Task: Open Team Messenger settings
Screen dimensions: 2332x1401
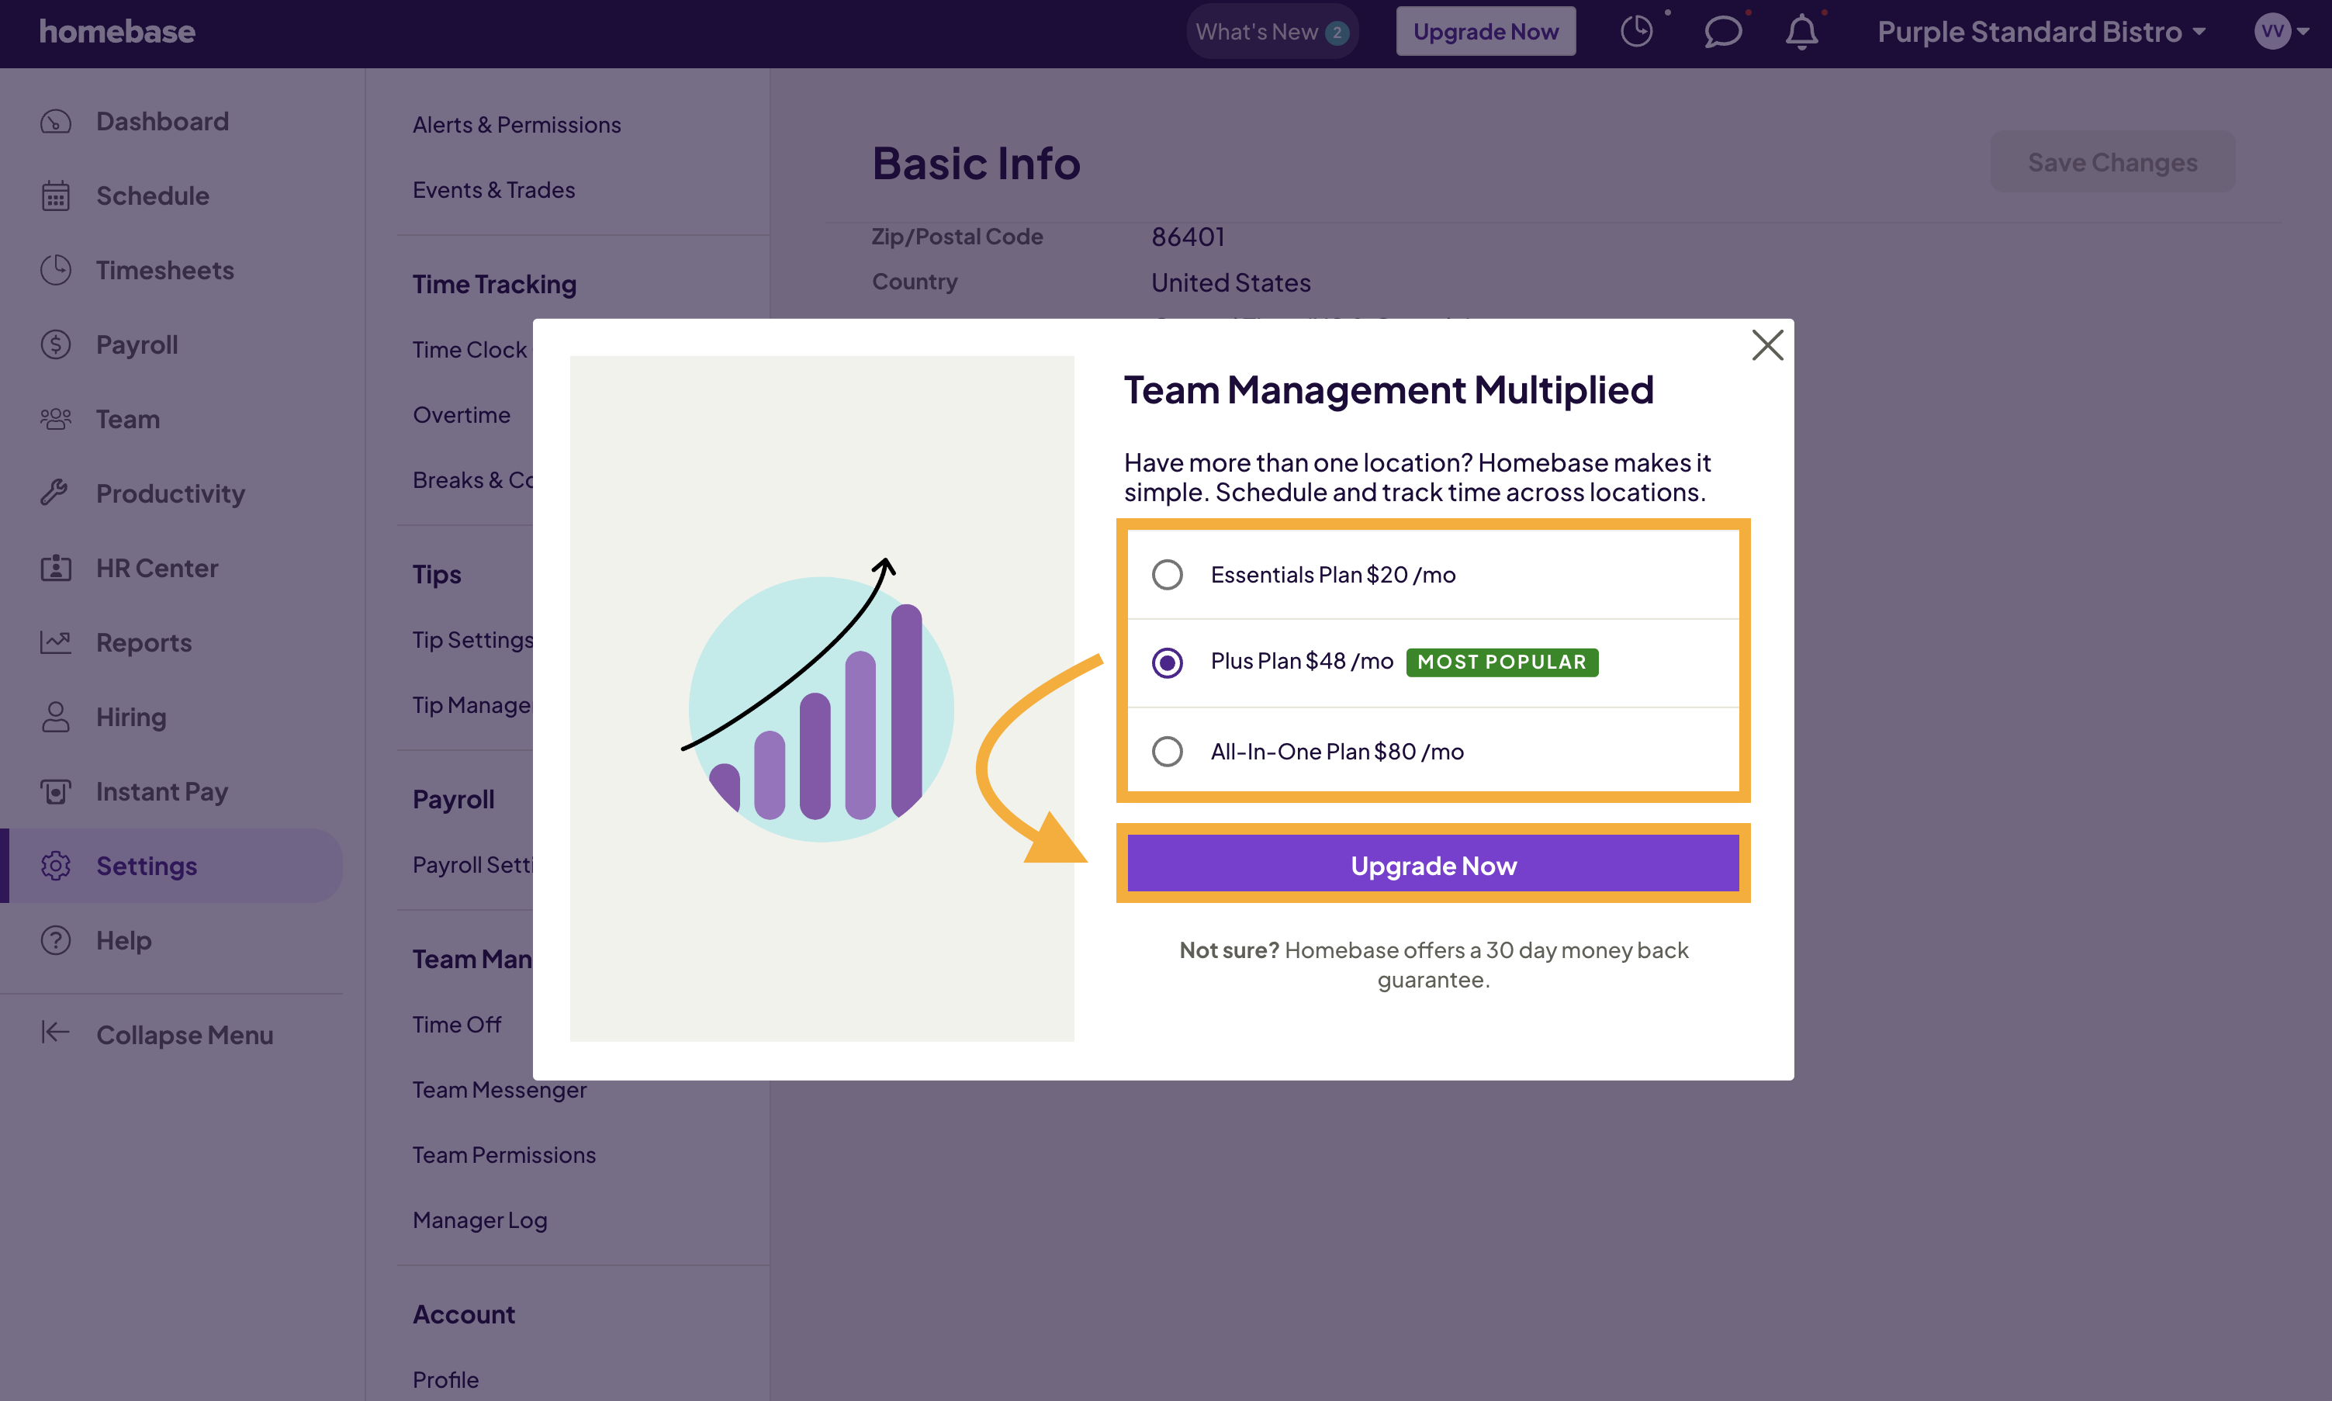Action: (x=500, y=1089)
